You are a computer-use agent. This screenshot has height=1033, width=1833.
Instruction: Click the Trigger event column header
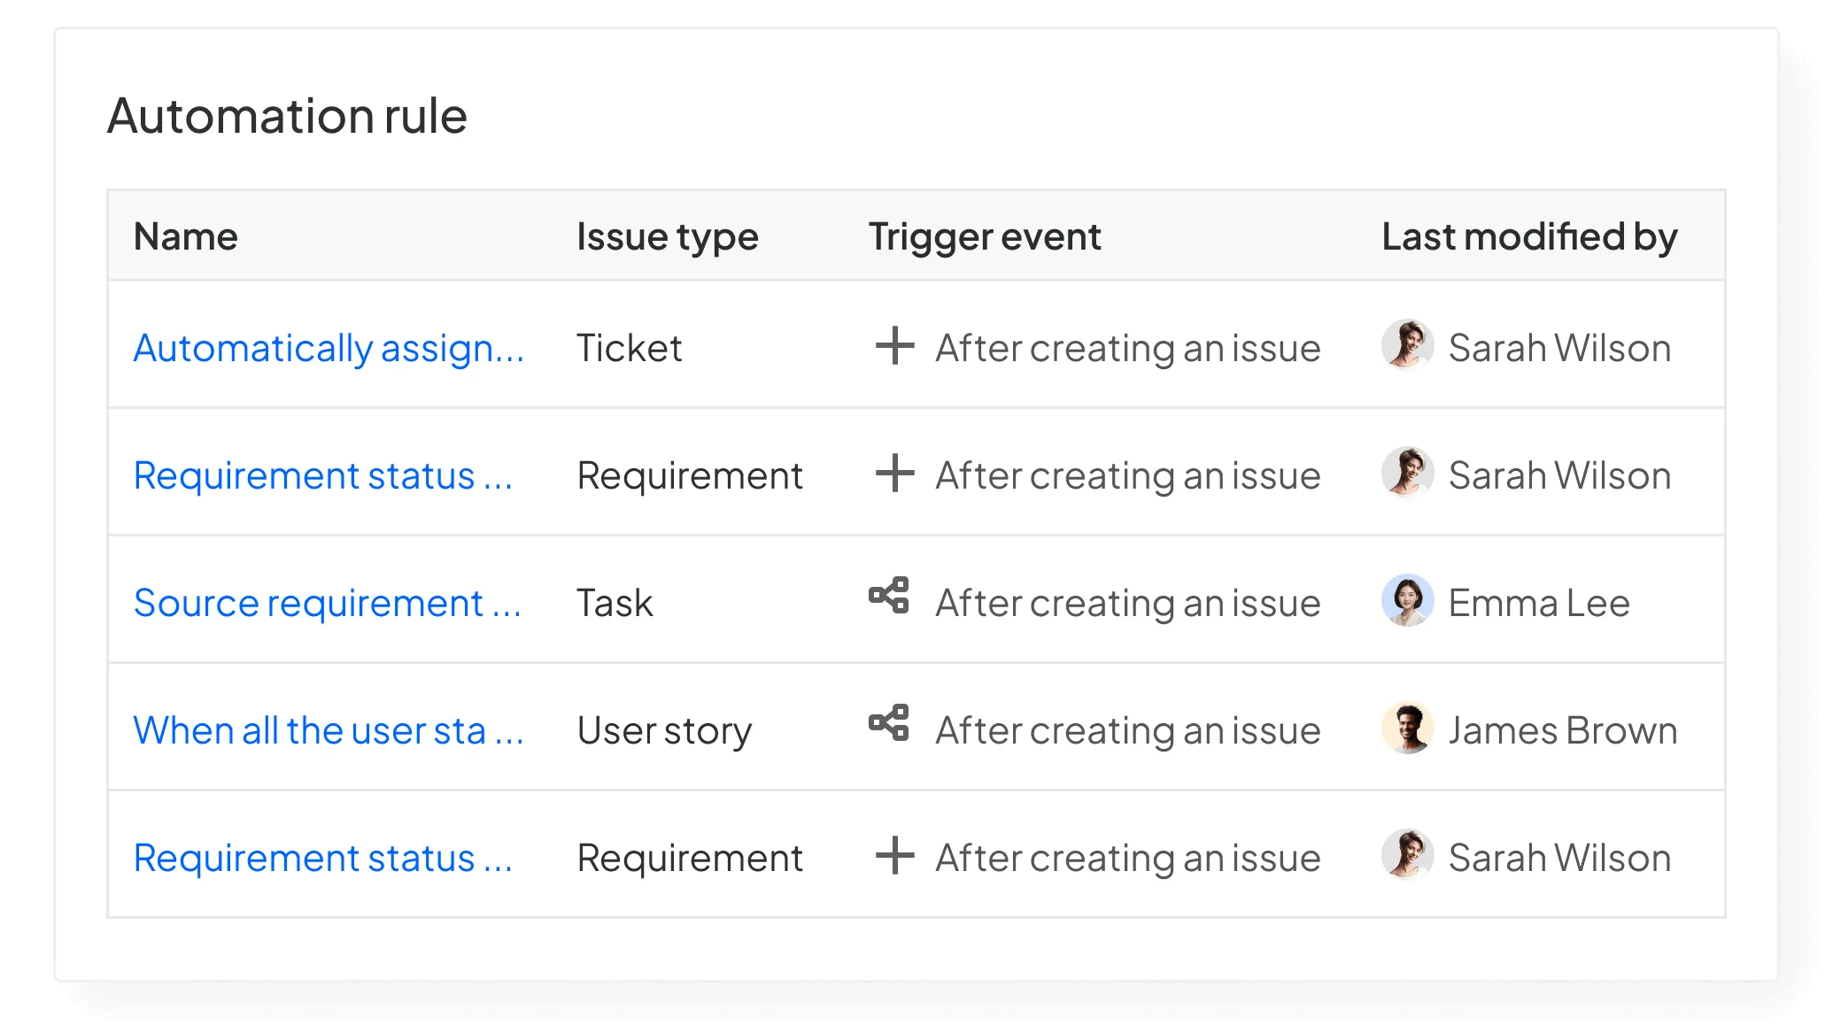click(984, 236)
